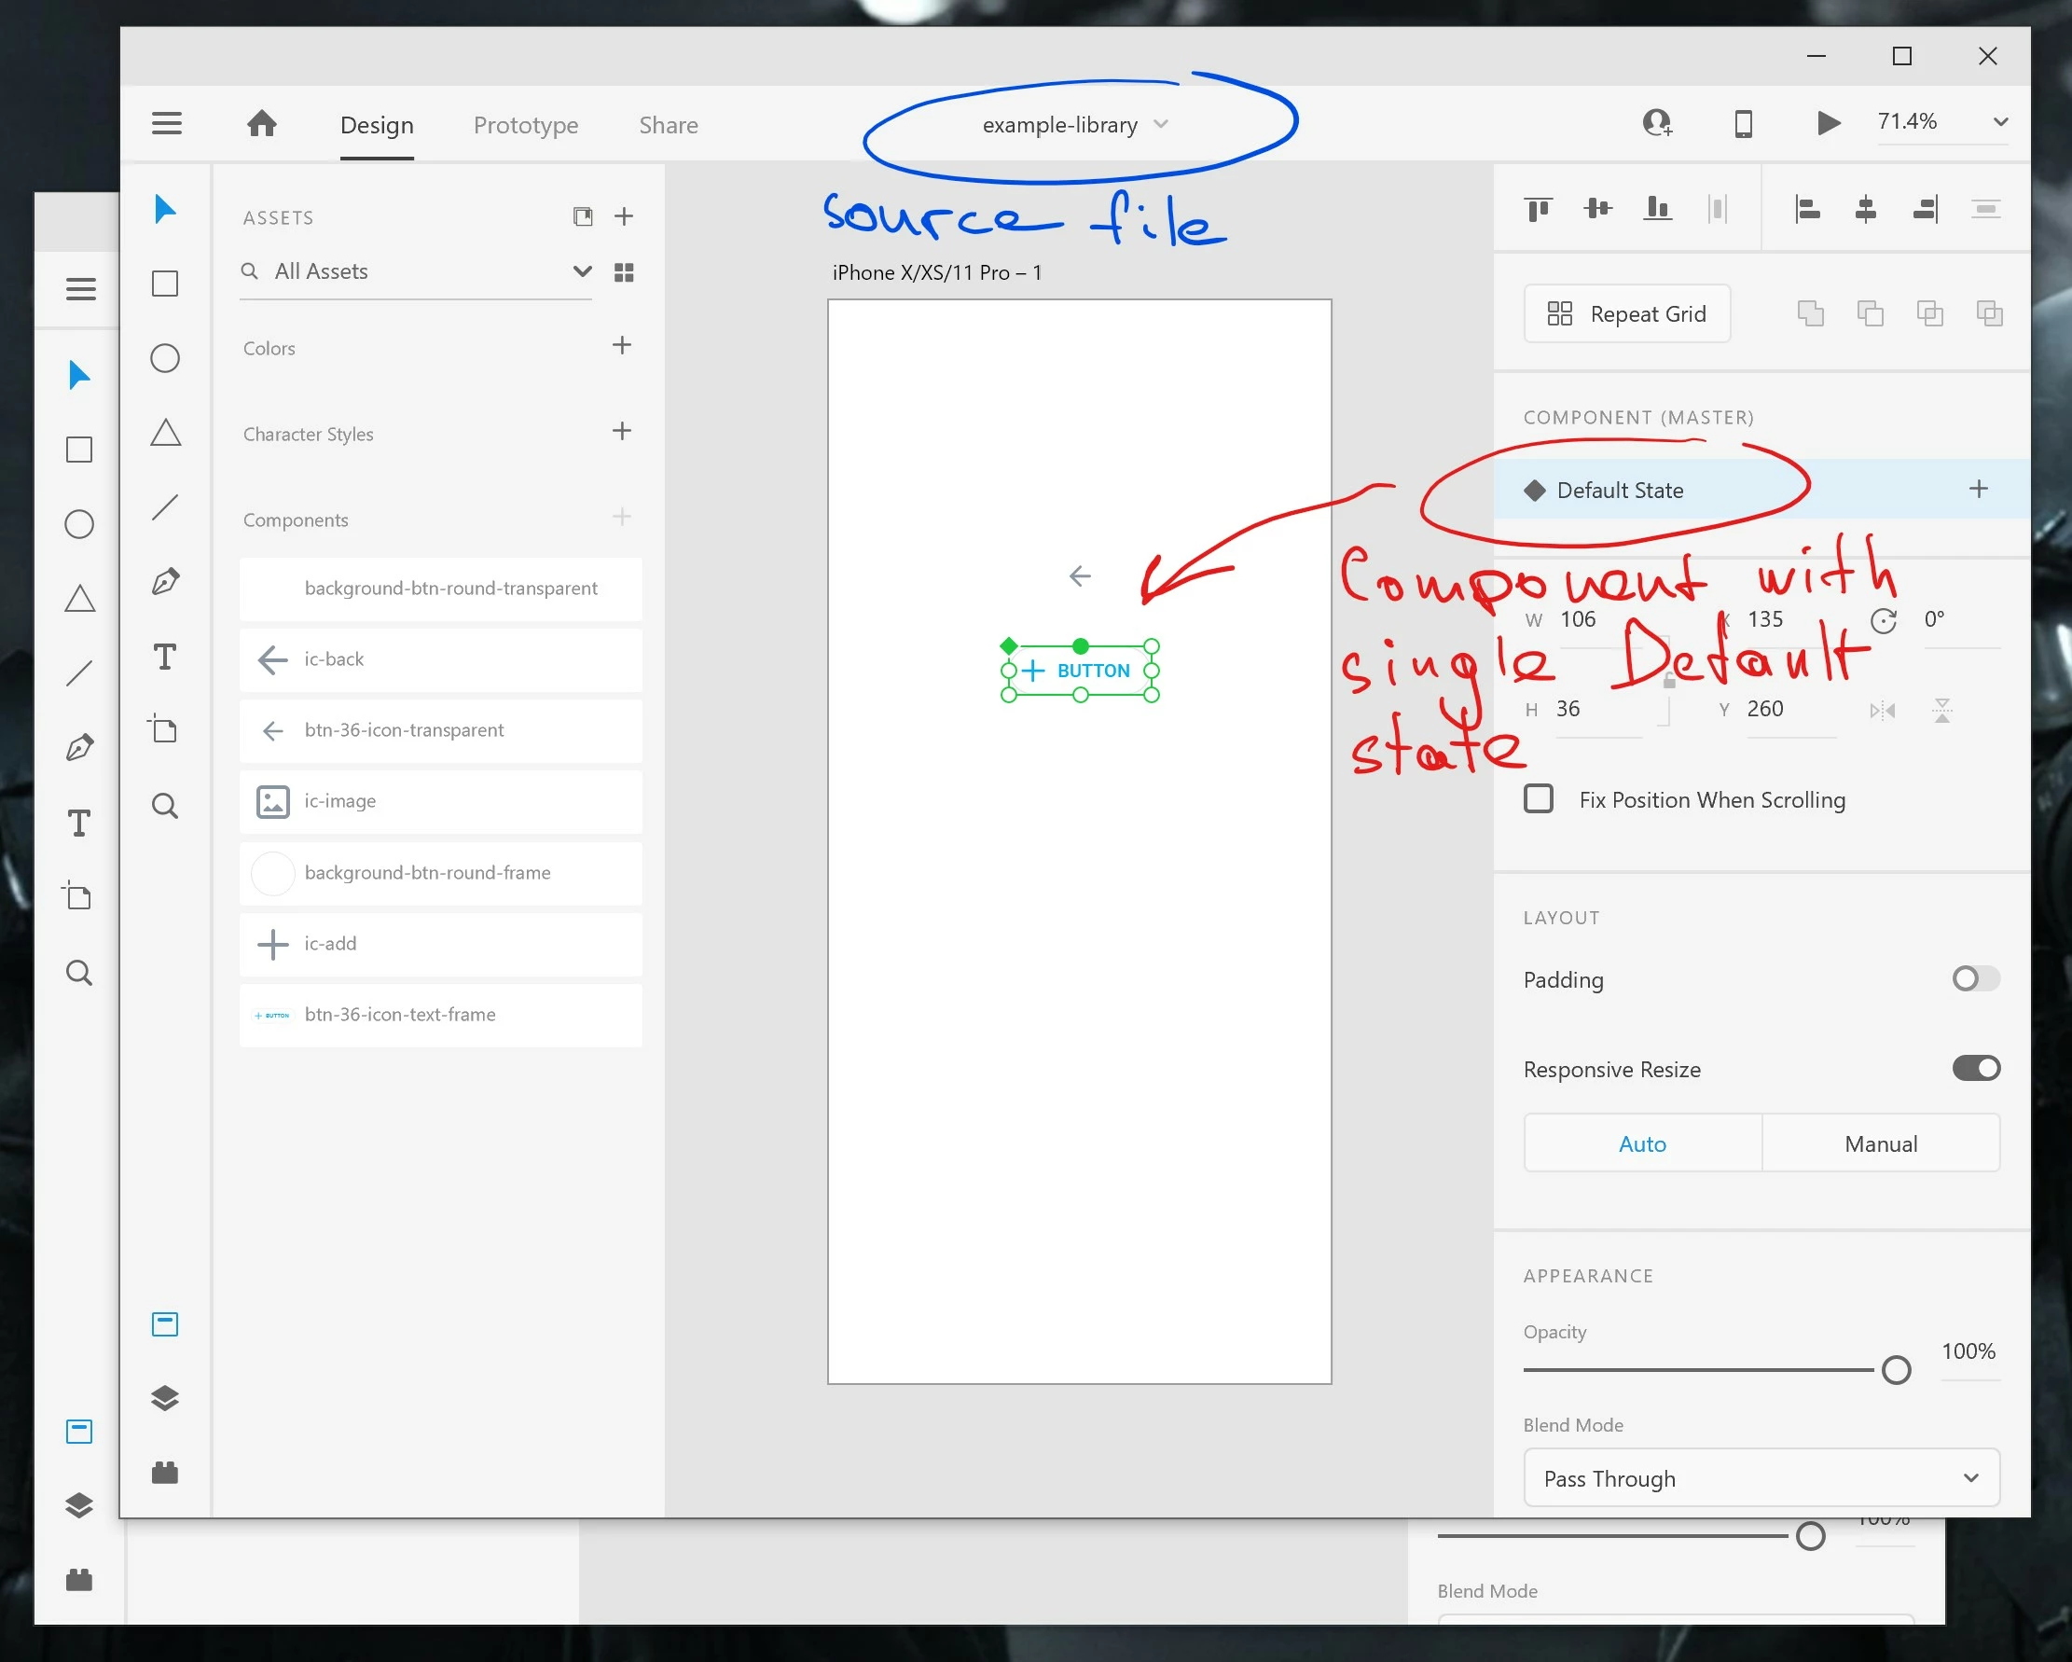
Task: Enable Fix Position When Scrolling checkbox
Action: coord(1539,798)
